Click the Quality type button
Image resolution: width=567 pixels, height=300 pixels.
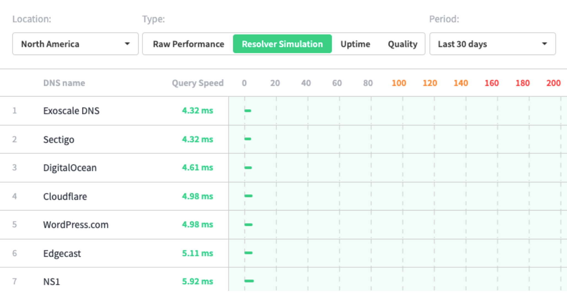[x=402, y=44]
